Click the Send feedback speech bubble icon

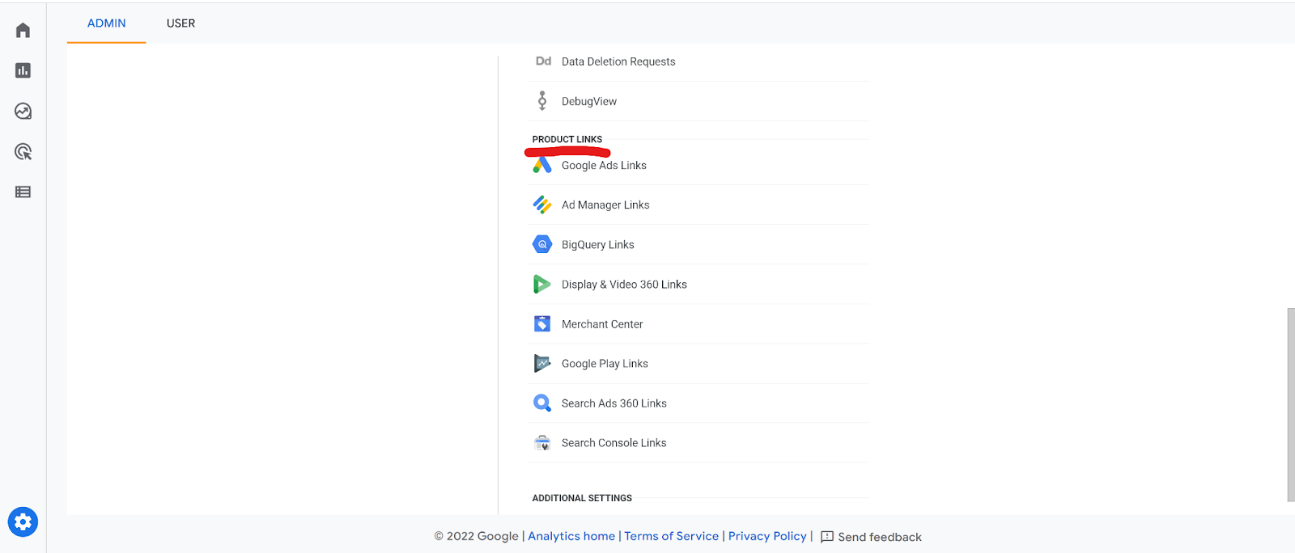tap(827, 537)
